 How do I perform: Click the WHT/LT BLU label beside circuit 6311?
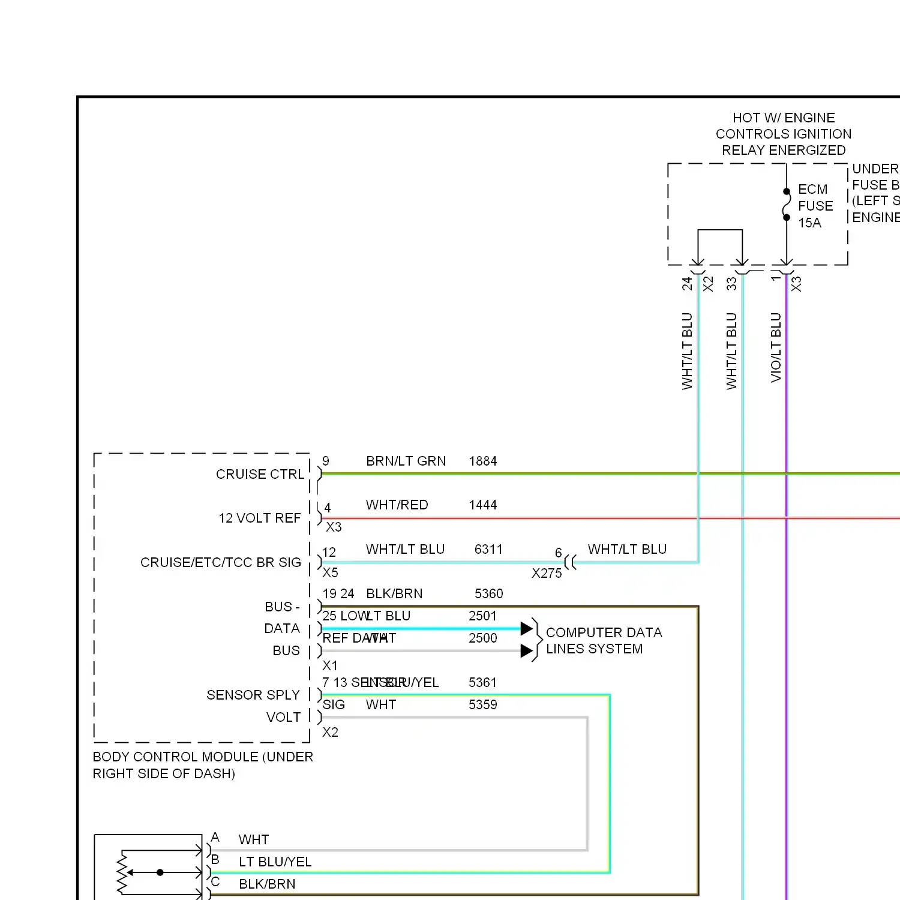(406, 549)
